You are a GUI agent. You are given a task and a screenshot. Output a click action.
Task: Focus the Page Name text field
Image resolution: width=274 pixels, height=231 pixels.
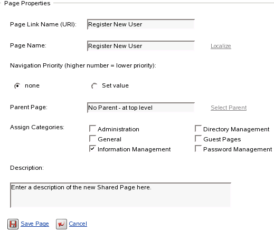click(141, 46)
